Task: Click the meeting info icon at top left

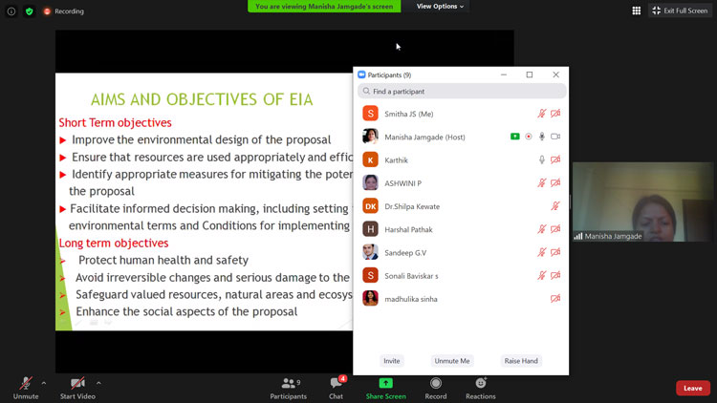Action: [11, 11]
